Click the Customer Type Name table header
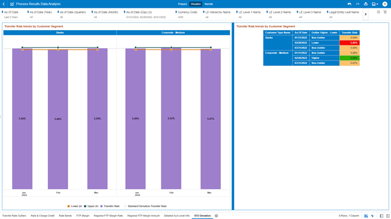This screenshot has width=391, height=219. [278, 32]
